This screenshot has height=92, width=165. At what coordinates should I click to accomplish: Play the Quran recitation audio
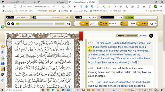9,24
